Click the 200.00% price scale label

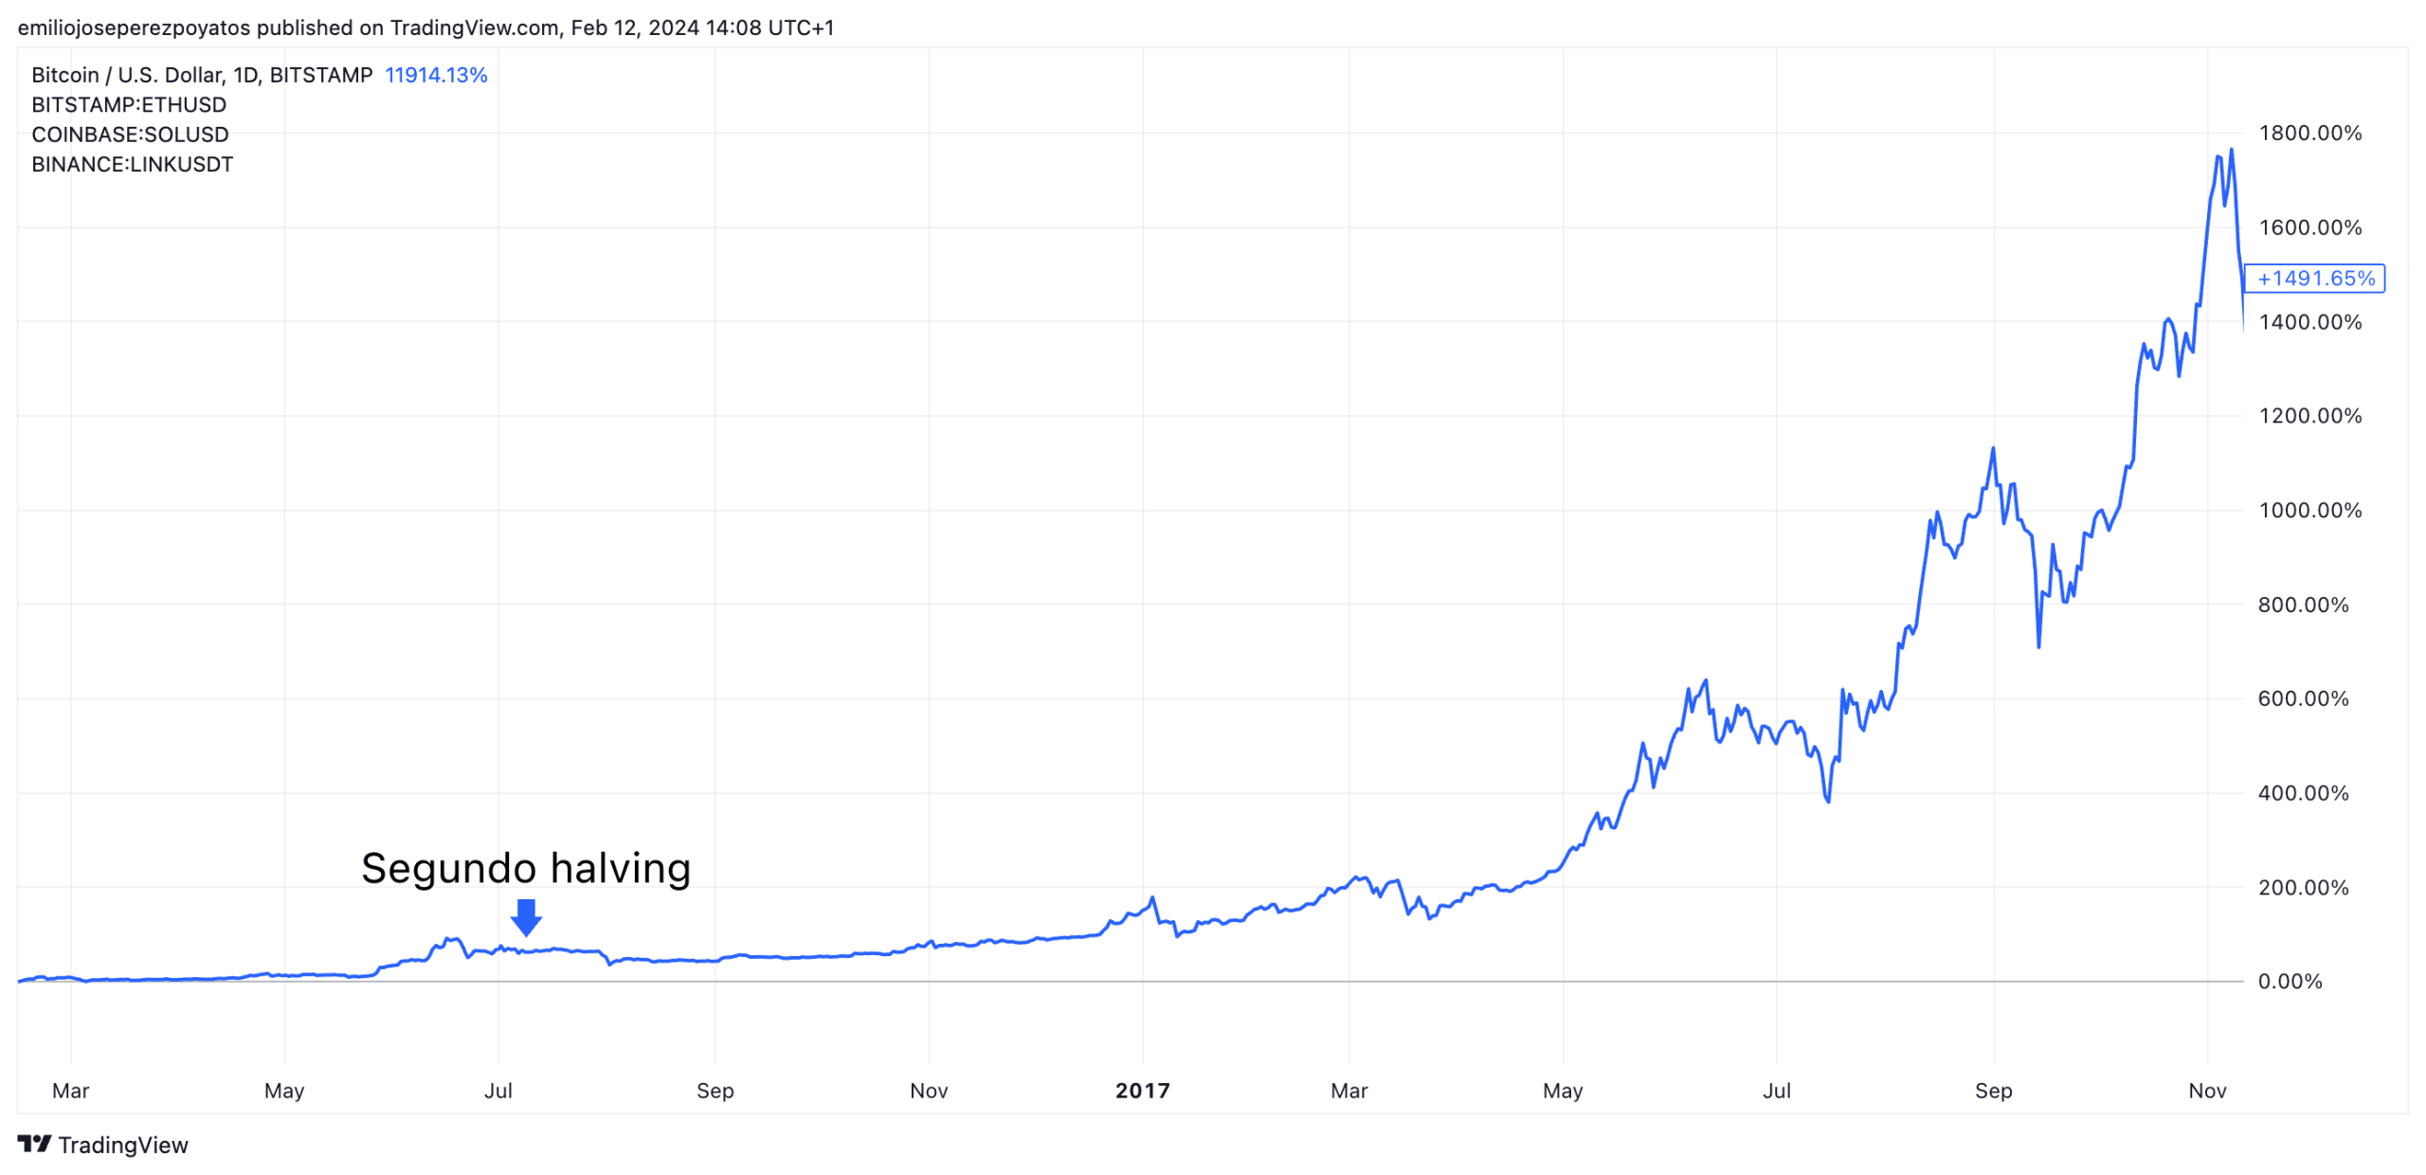2303,888
